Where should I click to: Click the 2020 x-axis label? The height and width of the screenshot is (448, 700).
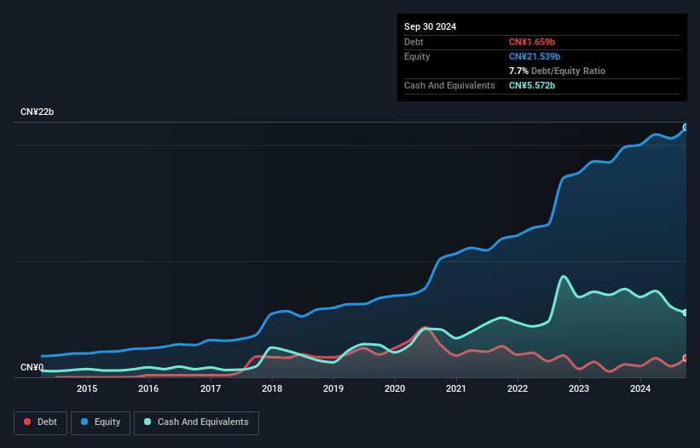pyautogui.click(x=395, y=388)
